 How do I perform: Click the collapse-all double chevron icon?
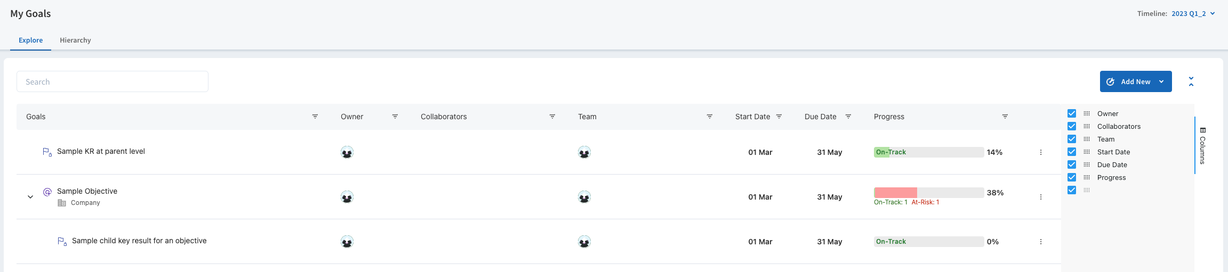pyautogui.click(x=1191, y=81)
